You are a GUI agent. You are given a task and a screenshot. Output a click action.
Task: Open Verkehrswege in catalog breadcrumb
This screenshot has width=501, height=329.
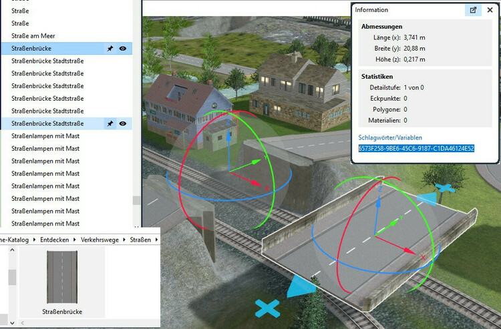tap(100, 240)
